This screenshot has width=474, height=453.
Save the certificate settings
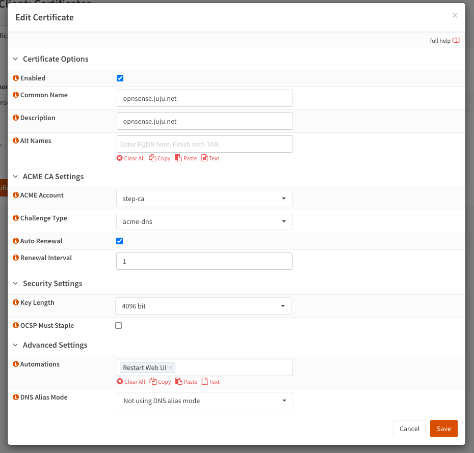pyautogui.click(x=443, y=429)
